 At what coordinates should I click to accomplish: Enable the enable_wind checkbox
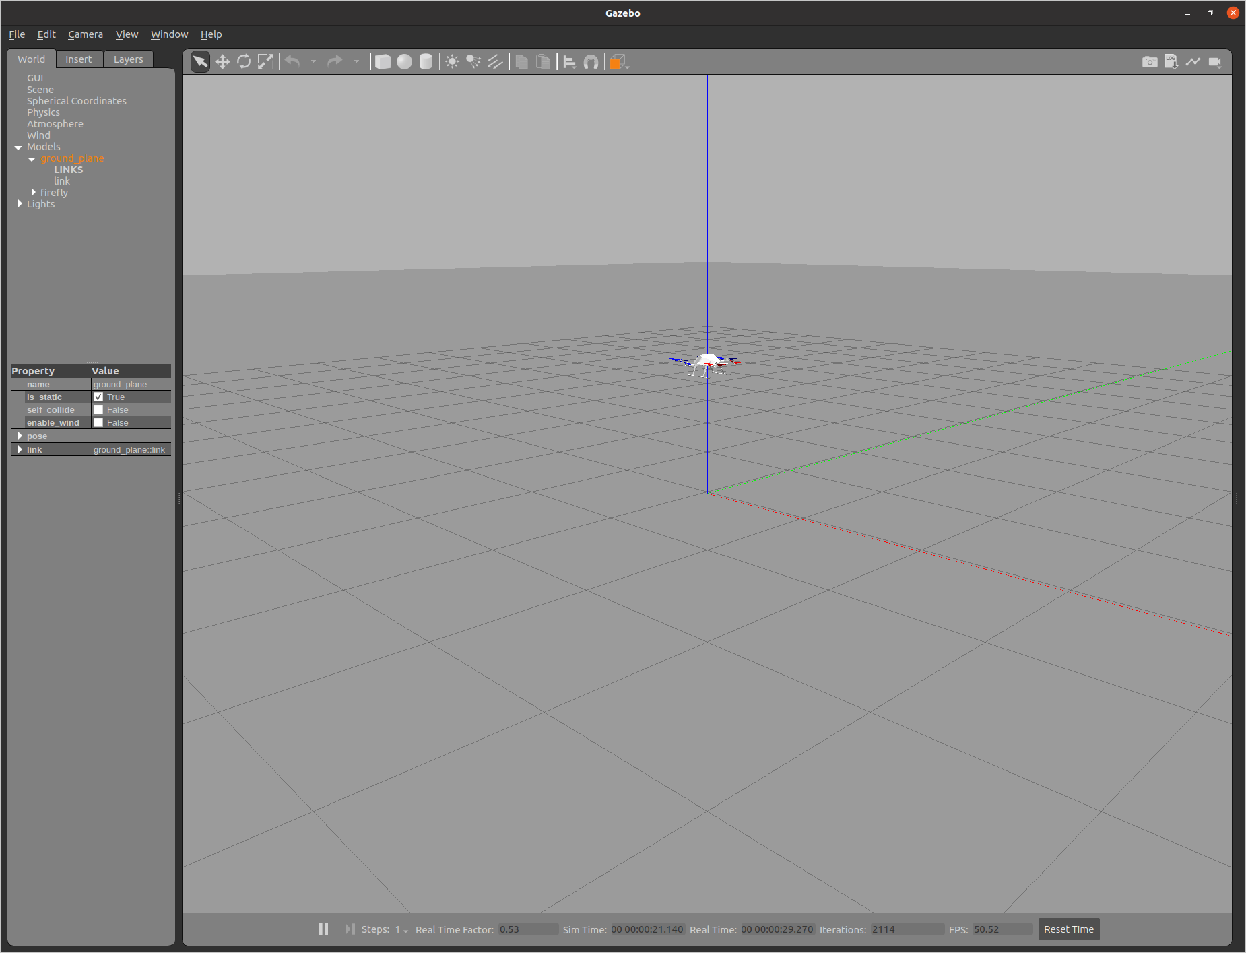pyautogui.click(x=99, y=422)
